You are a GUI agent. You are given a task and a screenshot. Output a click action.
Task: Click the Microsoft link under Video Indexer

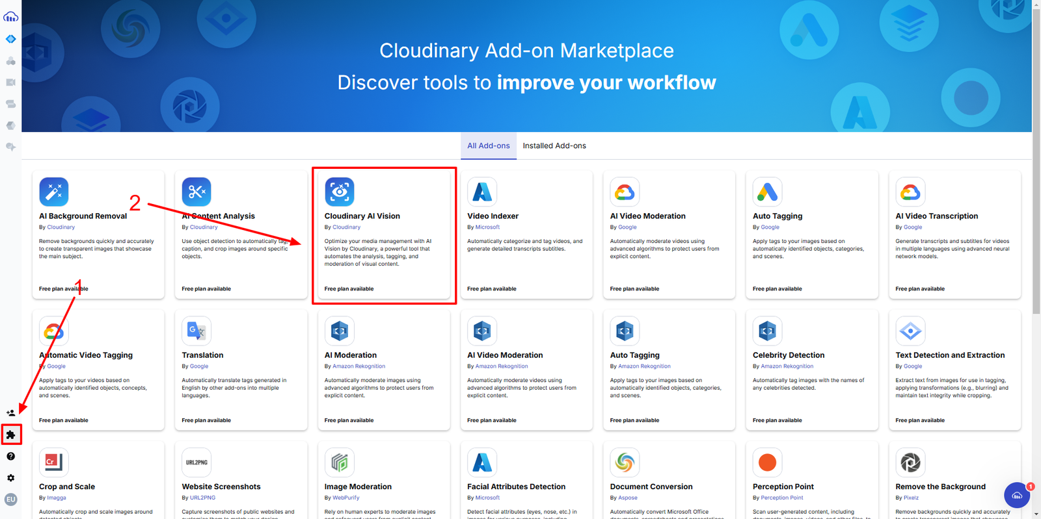[487, 227]
